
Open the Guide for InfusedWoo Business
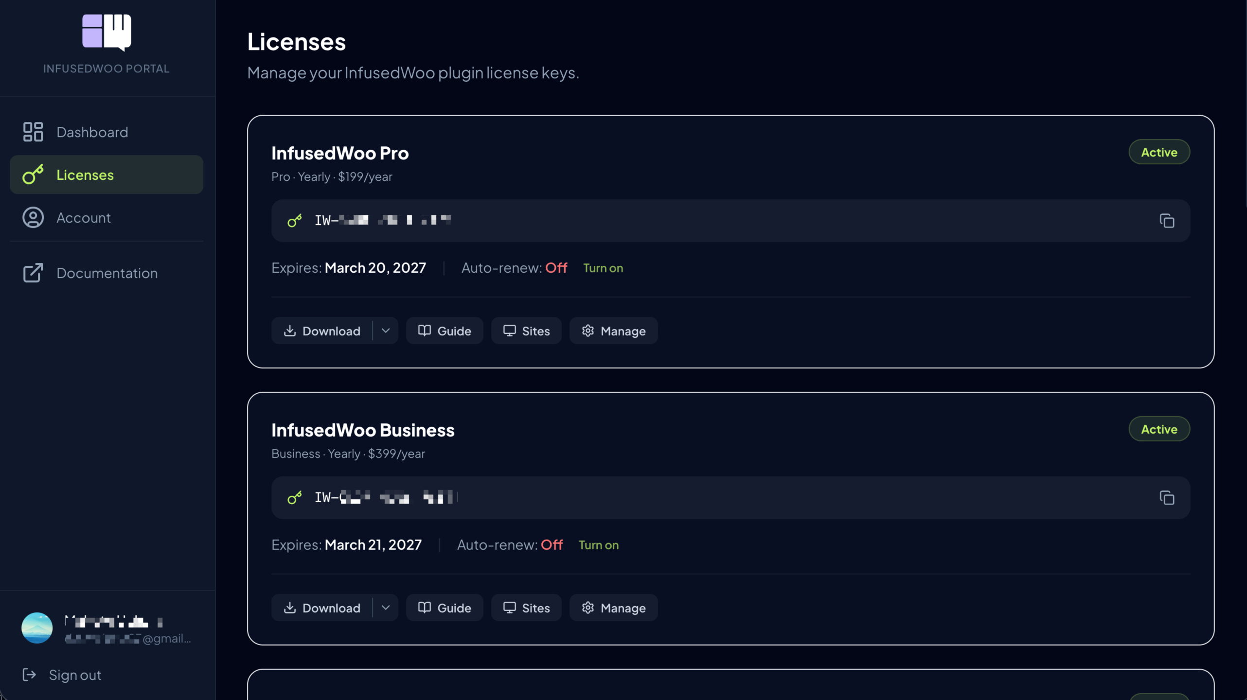pyautogui.click(x=444, y=608)
